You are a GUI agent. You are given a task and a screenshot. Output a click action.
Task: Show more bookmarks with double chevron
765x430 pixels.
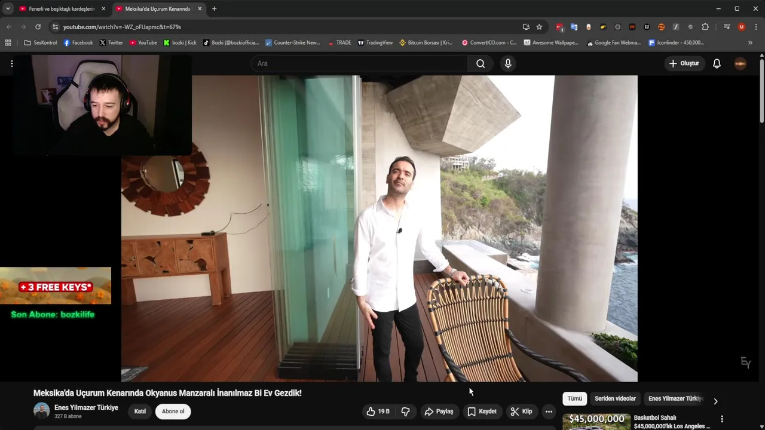click(750, 42)
